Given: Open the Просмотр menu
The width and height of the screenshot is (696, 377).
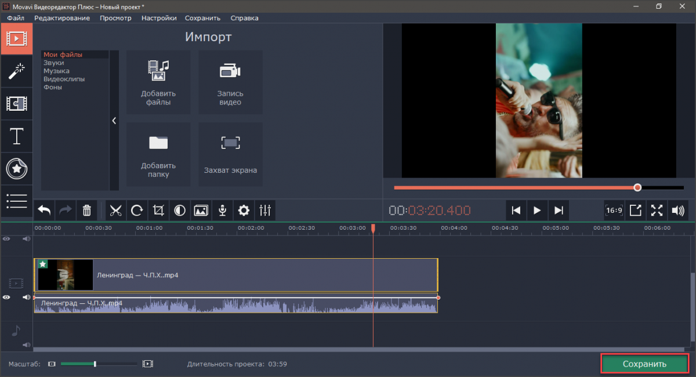Looking at the screenshot, I should [x=115, y=18].
